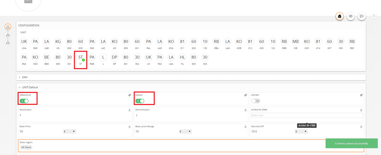This screenshot has width=381, height=155.
Task: Select the LAG unit icon
Action: (227, 42)
